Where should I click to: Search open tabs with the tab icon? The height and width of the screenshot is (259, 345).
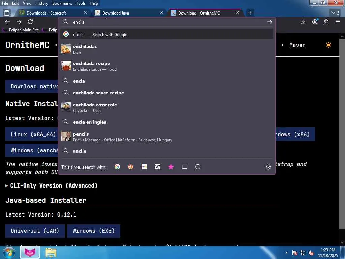(x=185, y=167)
